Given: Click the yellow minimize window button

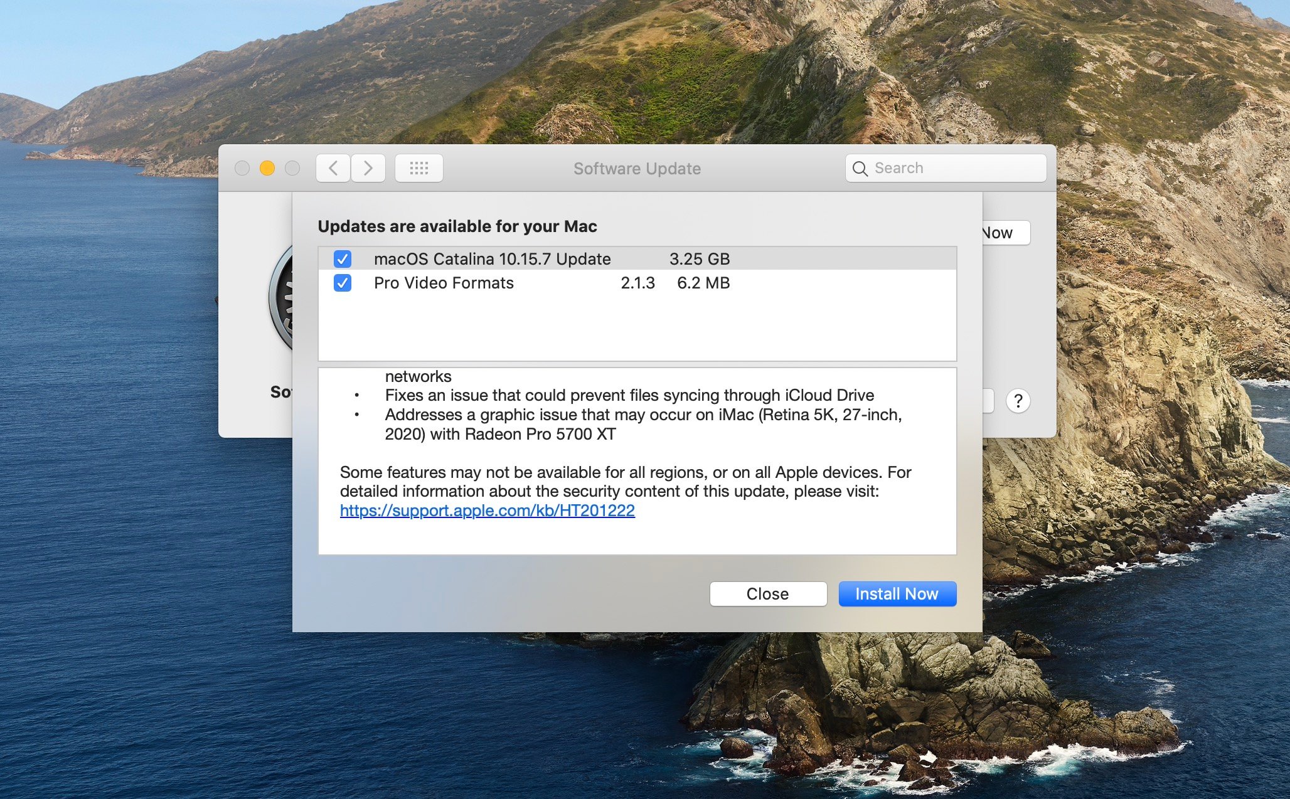Looking at the screenshot, I should [267, 168].
